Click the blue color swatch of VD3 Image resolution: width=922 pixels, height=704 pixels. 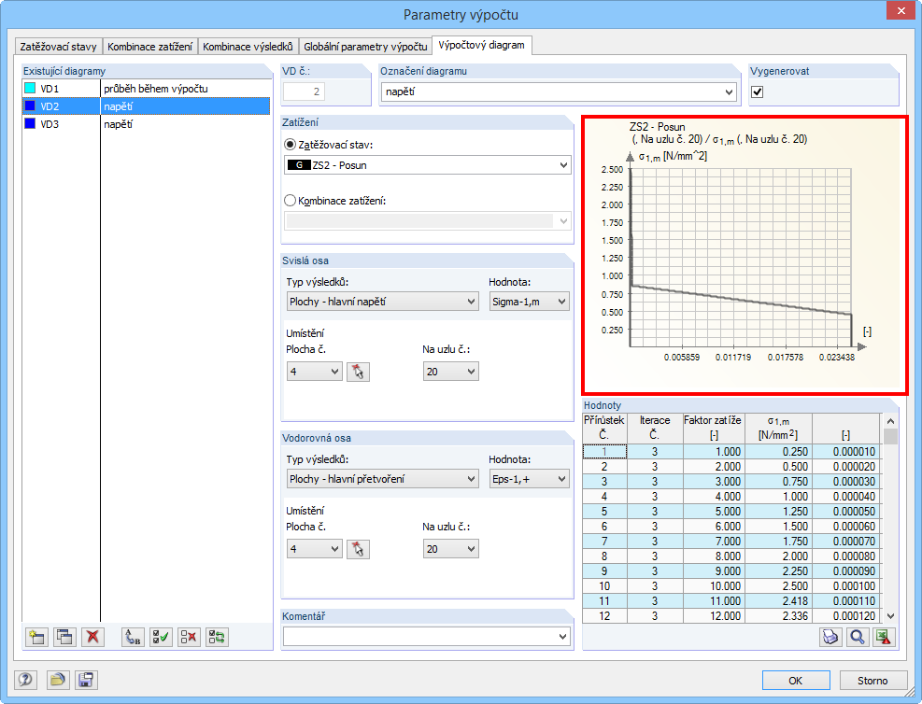(x=30, y=123)
